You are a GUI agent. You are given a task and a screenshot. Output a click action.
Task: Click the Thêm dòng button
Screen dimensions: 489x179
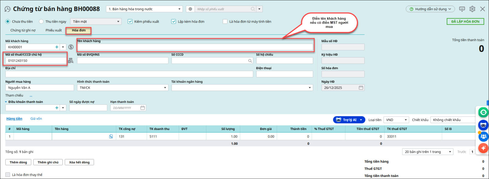pyautogui.click(x=18, y=162)
